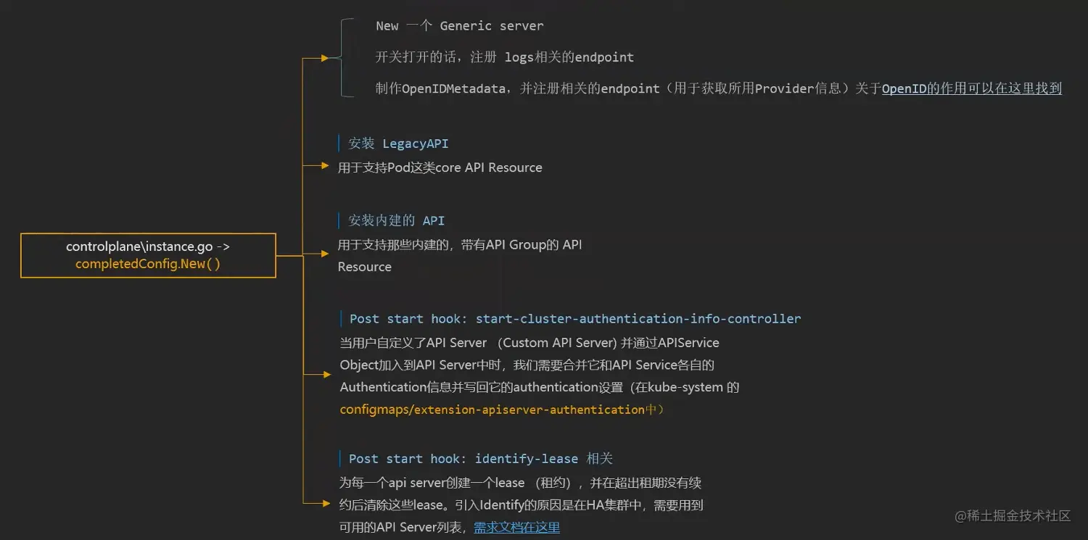The width and height of the screenshot is (1088, 540).
Task: Select the heading "安装内建的 API"
Action: coord(396,220)
